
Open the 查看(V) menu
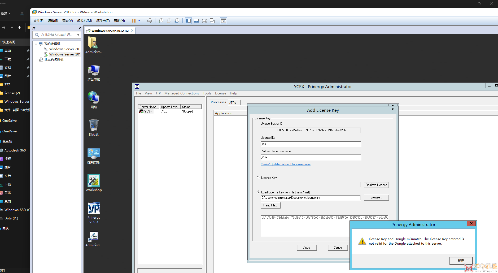tap(67, 21)
